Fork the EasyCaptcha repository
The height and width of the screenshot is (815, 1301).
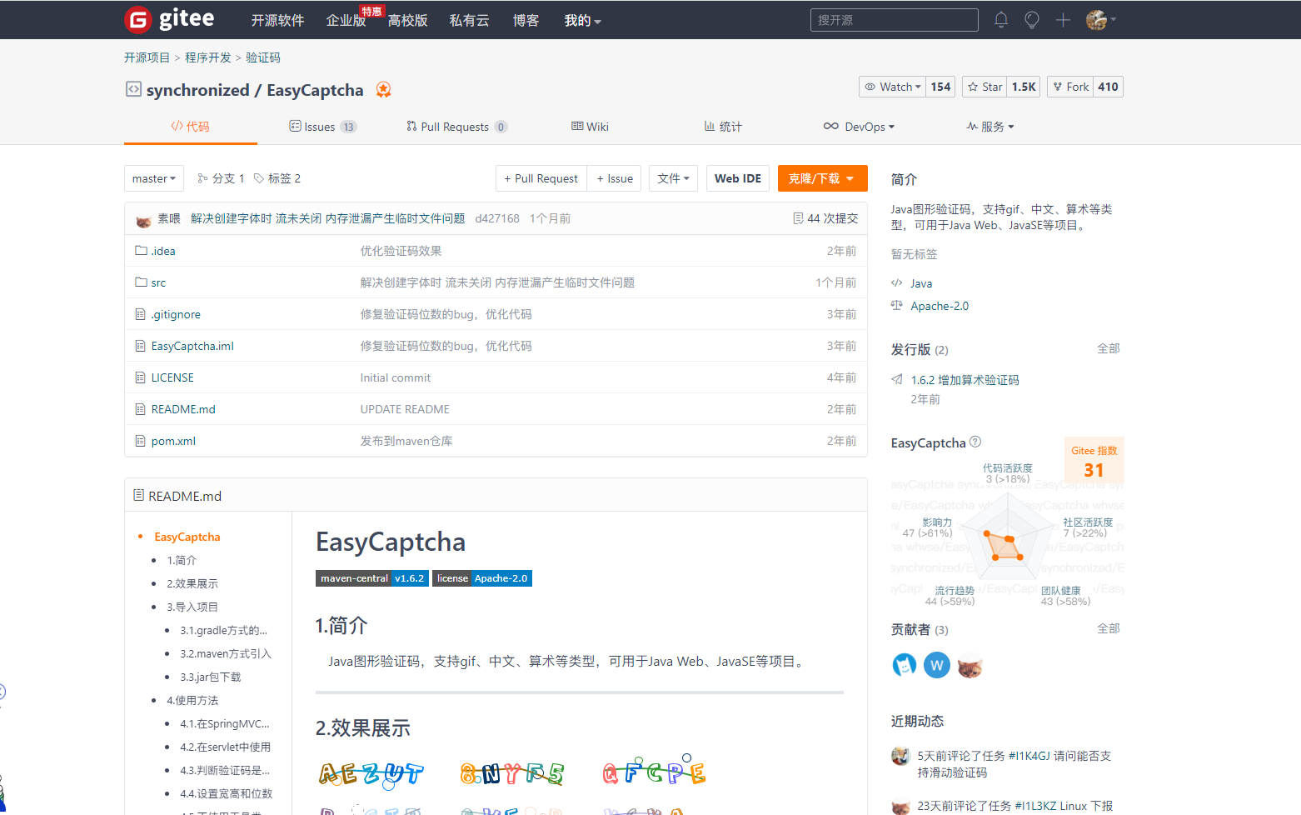click(x=1070, y=86)
